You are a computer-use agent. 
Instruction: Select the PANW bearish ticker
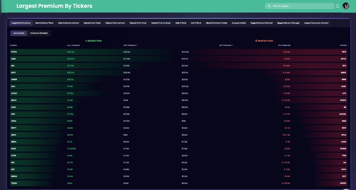(x=343, y=149)
